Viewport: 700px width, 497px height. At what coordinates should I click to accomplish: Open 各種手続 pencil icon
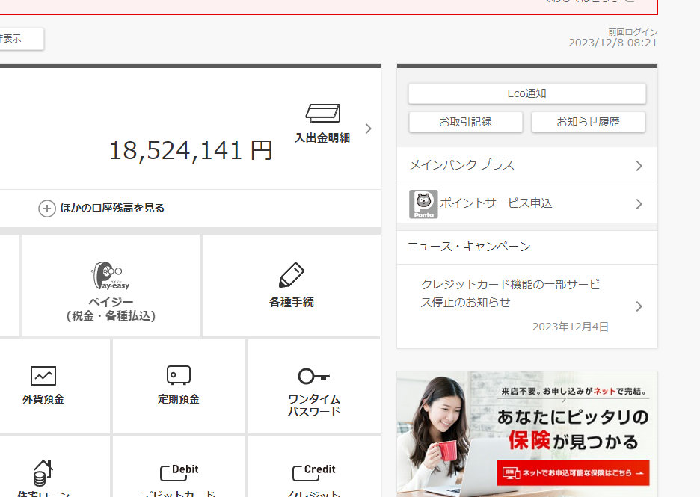coord(291,276)
